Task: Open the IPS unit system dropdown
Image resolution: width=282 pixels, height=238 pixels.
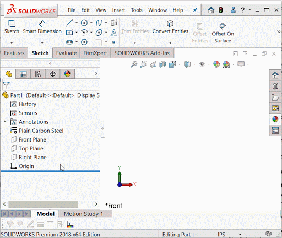Action: tap(240, 234)
